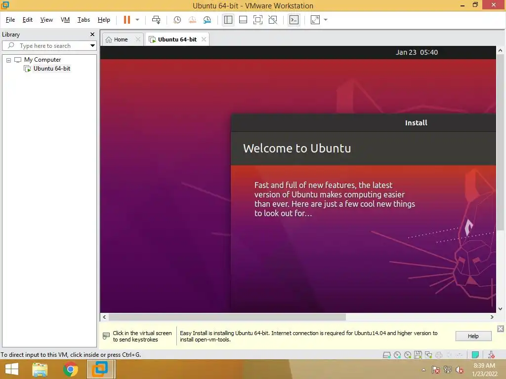
Task: Click the vertical scrollbar up arrow
Action: [x=500, y=51]
